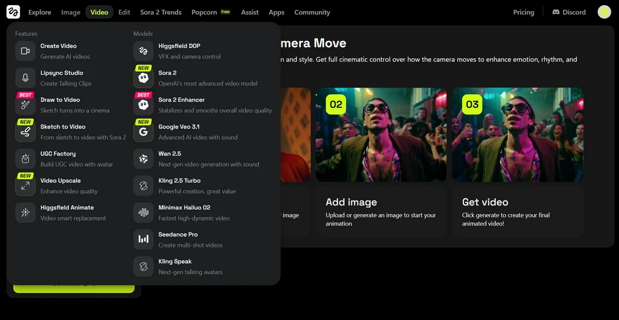Viewport: 619px width, 320px height.
Task: Open the UGC Factory icon
Action: pos(25,159)
